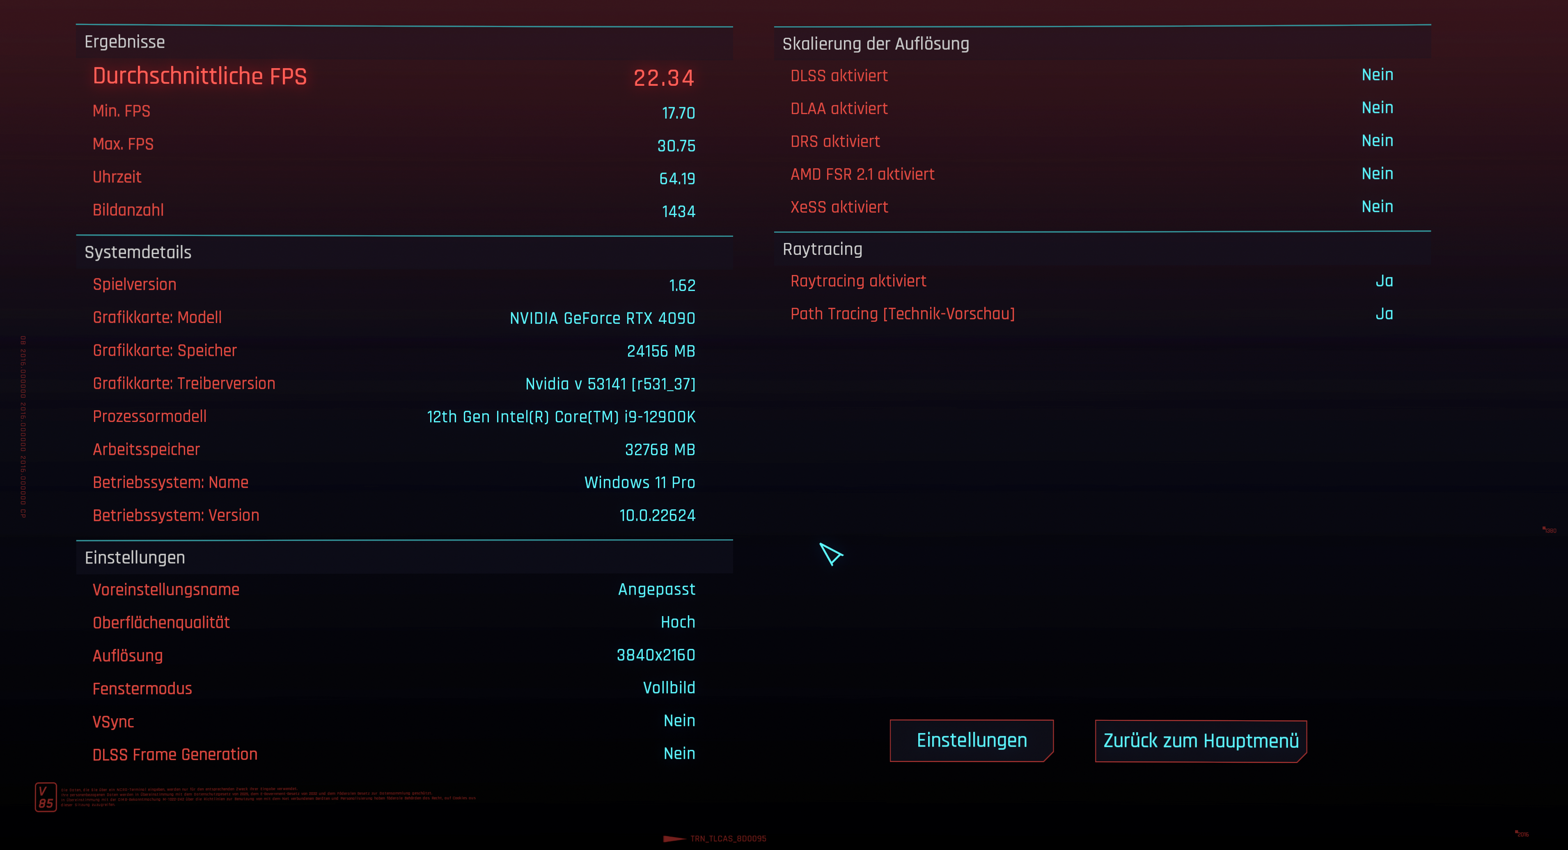Image resolution: width=1568 pixels, height=850 pixels.
Task: Click the Einstellungen button
Action: 972,740
